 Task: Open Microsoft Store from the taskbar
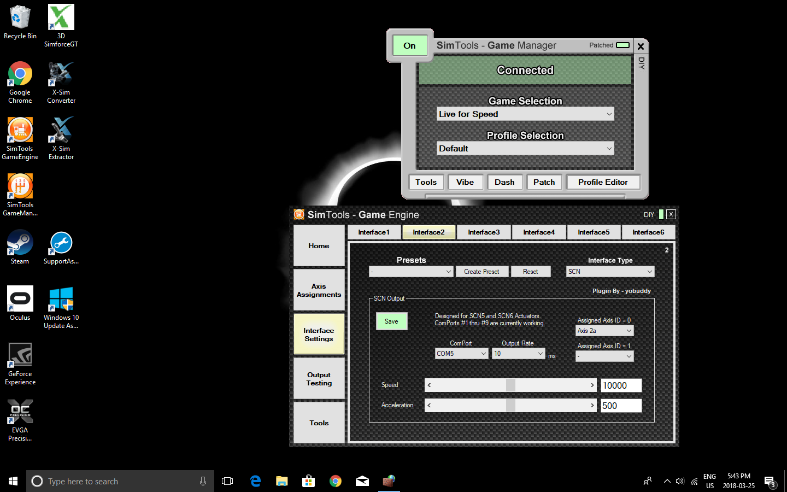[x=309, y=481]
